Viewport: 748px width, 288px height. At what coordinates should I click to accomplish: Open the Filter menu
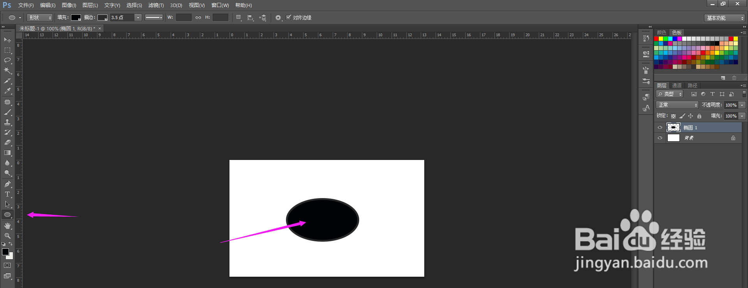(156, 5)
